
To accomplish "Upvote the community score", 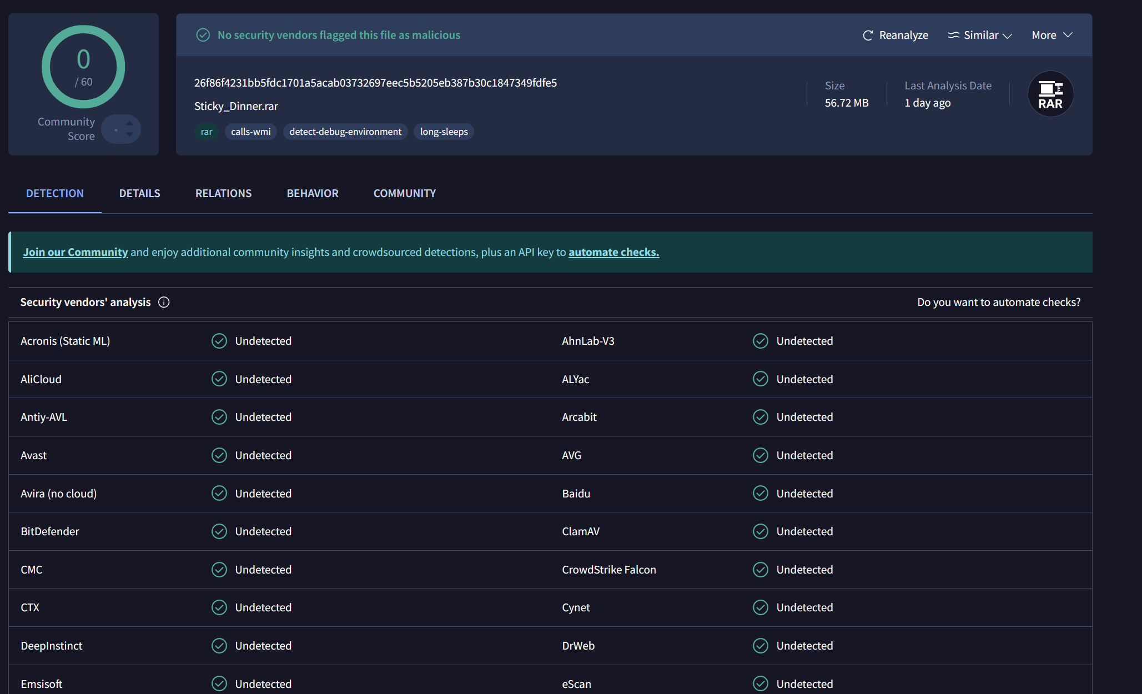I will [x=129, y=123].
